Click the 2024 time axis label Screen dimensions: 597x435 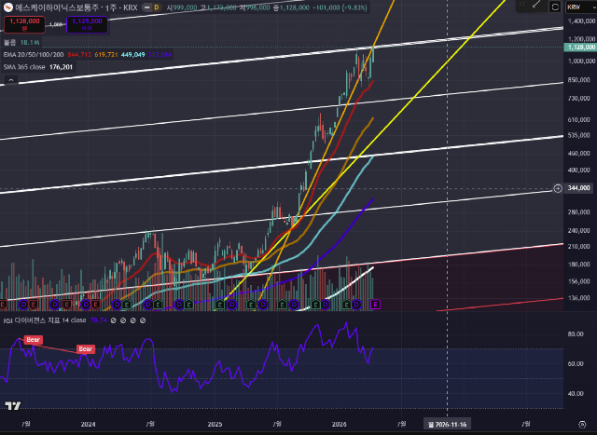89,424
